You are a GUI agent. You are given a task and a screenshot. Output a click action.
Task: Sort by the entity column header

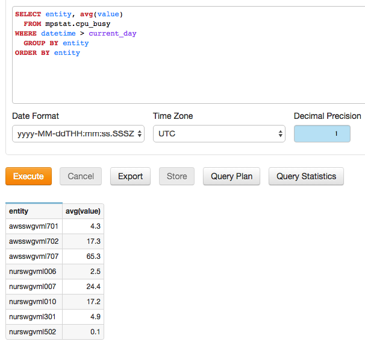34,211
